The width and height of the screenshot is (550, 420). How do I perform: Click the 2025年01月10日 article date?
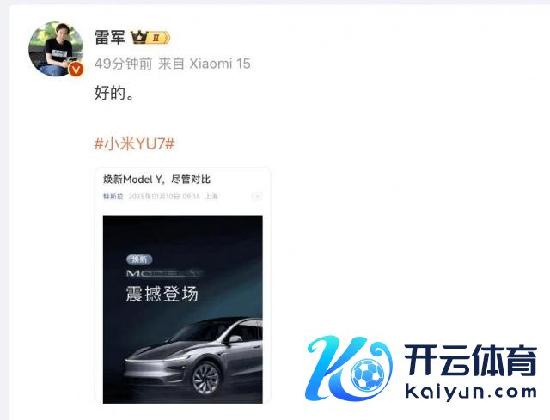click(154, 197)
